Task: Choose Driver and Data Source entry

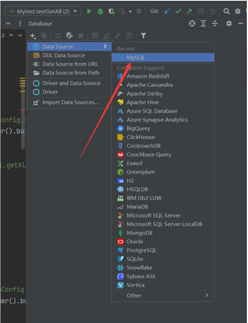Action: point(69,83)
